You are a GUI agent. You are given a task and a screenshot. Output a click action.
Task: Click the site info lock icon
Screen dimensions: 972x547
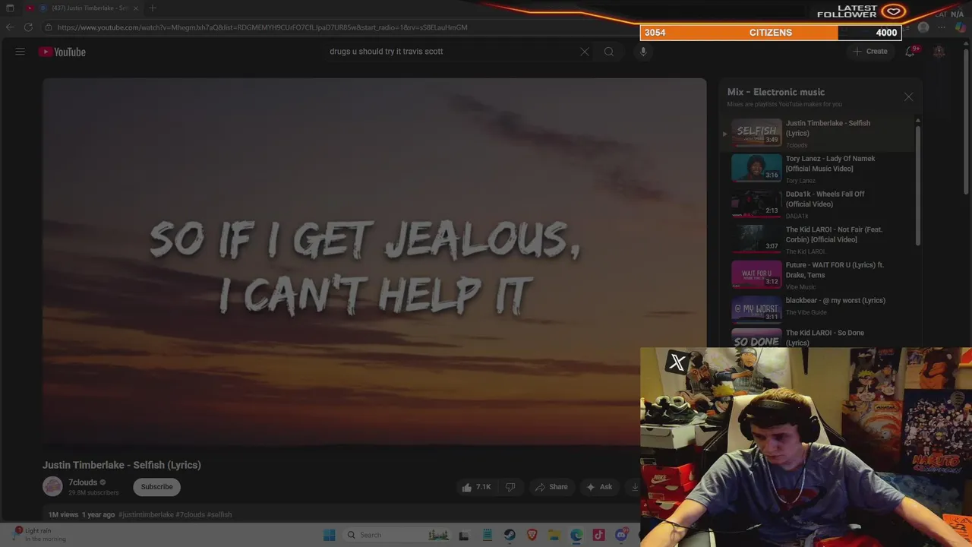[49, 27]
